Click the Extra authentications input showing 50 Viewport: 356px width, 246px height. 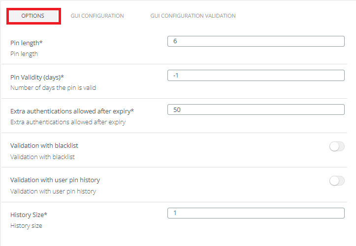[x=256, y=110]
